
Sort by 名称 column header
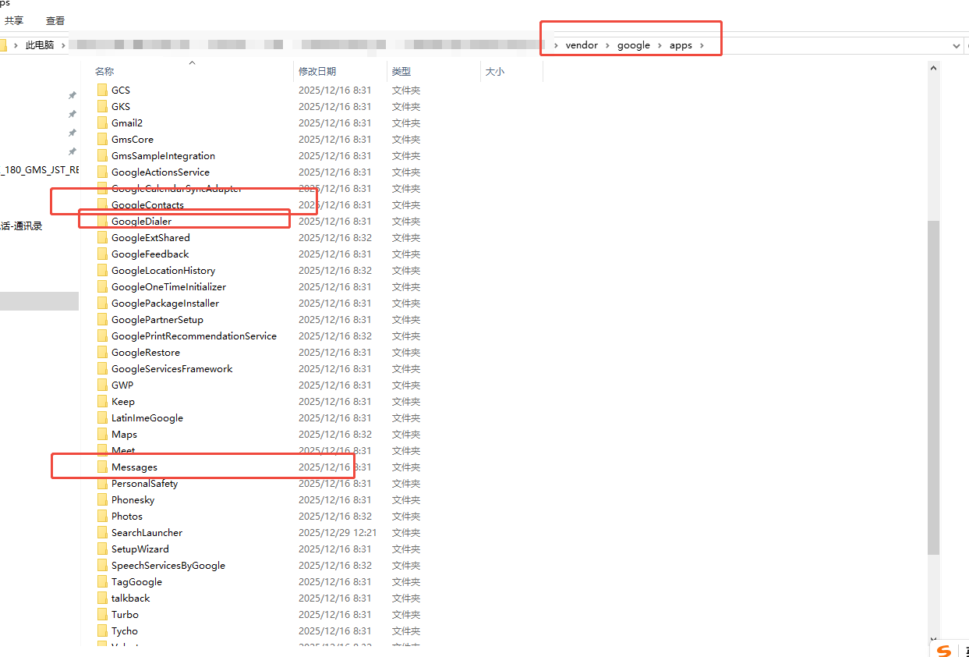pyautogui.click(x=104, y=71)
